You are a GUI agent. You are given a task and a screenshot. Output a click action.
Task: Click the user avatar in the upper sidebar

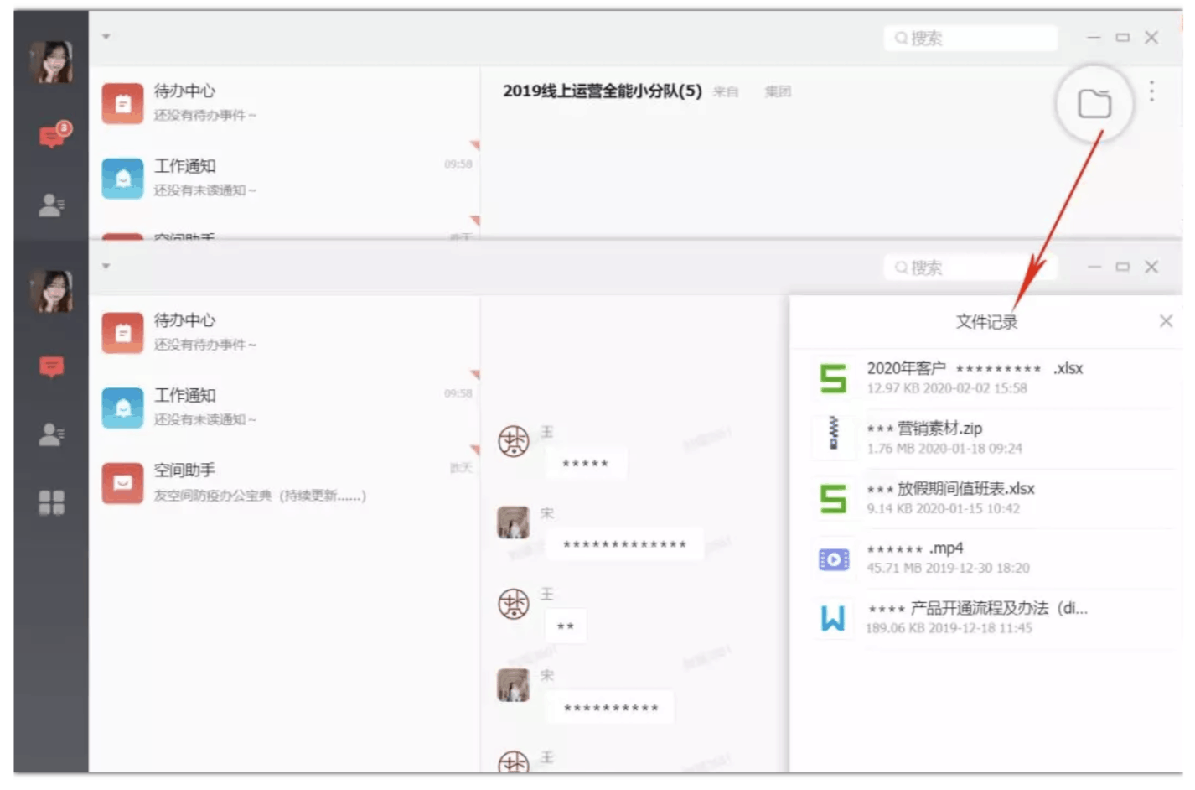click(x=51, y=61)
